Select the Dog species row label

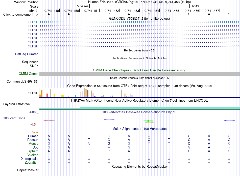(x=35, y=148)
